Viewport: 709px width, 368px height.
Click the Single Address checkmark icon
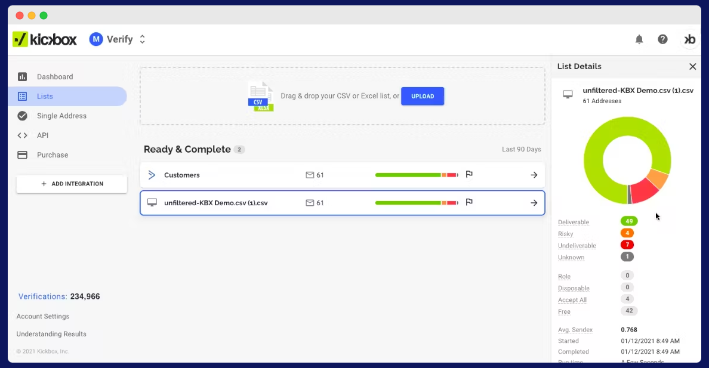22,116
